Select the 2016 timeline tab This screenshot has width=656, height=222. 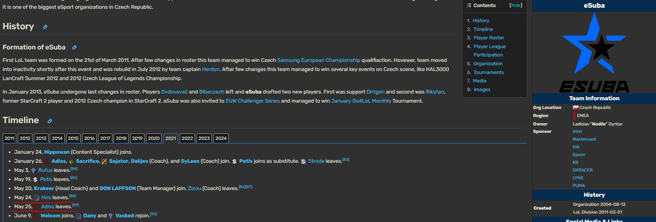point(90,138)
